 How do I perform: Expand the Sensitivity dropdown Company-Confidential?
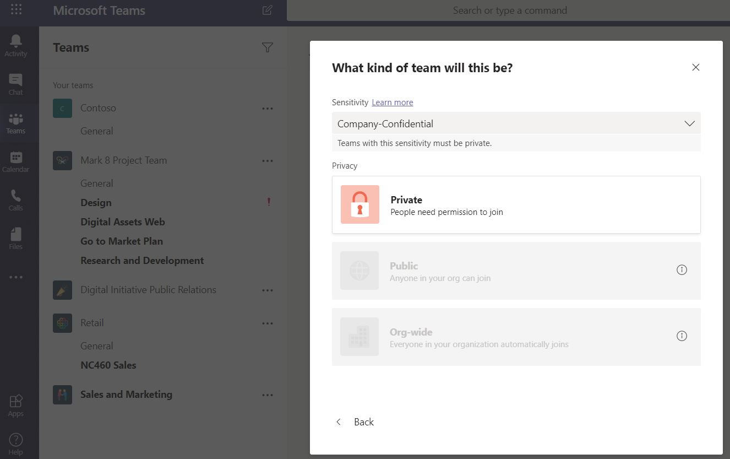coord(516,123)
